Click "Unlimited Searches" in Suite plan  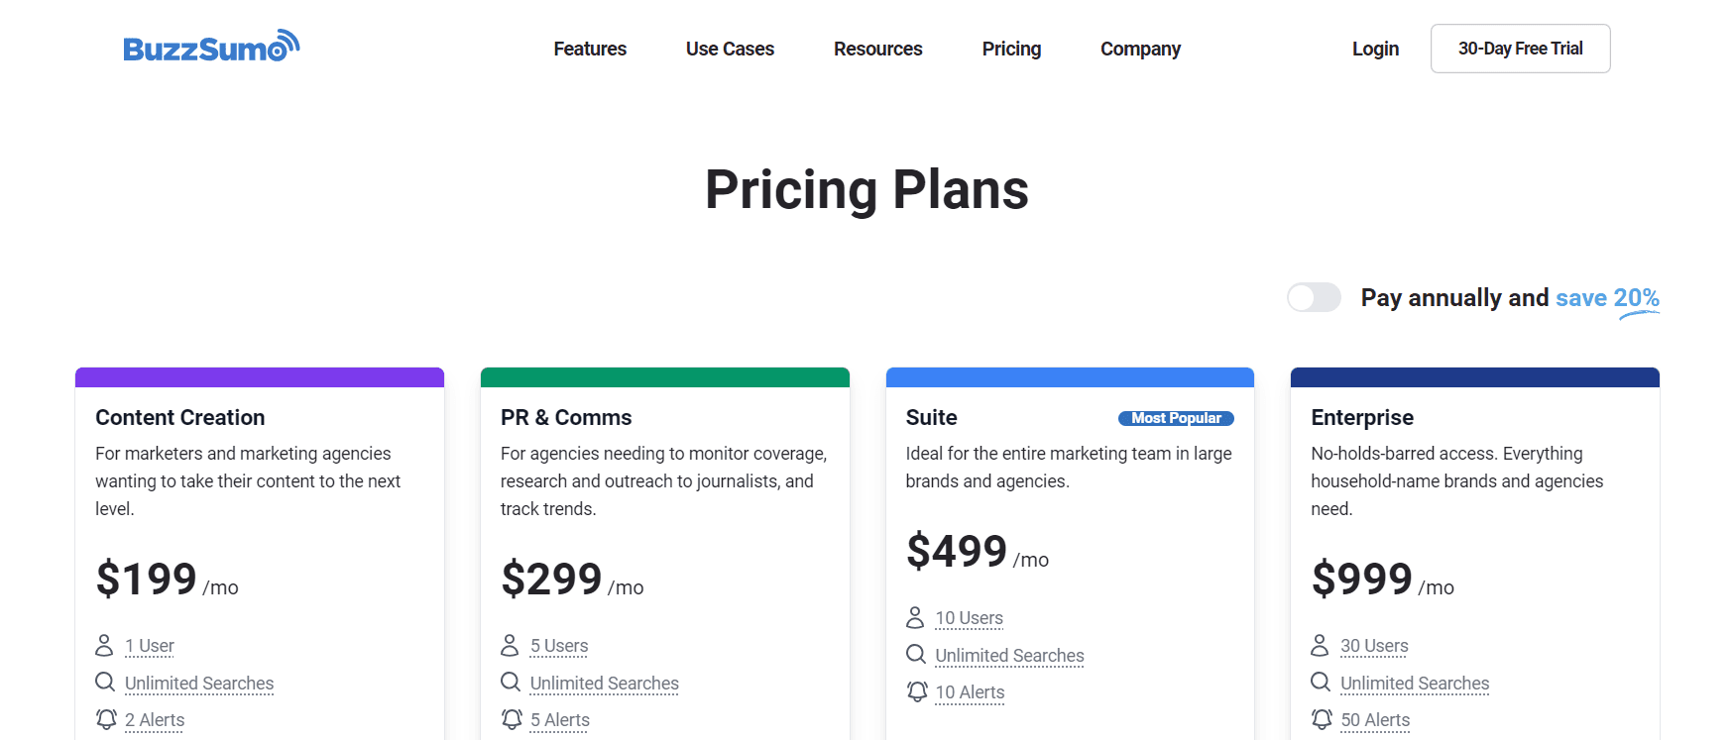point(1009,656)
